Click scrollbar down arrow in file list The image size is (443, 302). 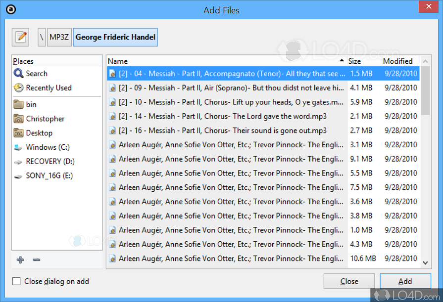click(425, 263)
